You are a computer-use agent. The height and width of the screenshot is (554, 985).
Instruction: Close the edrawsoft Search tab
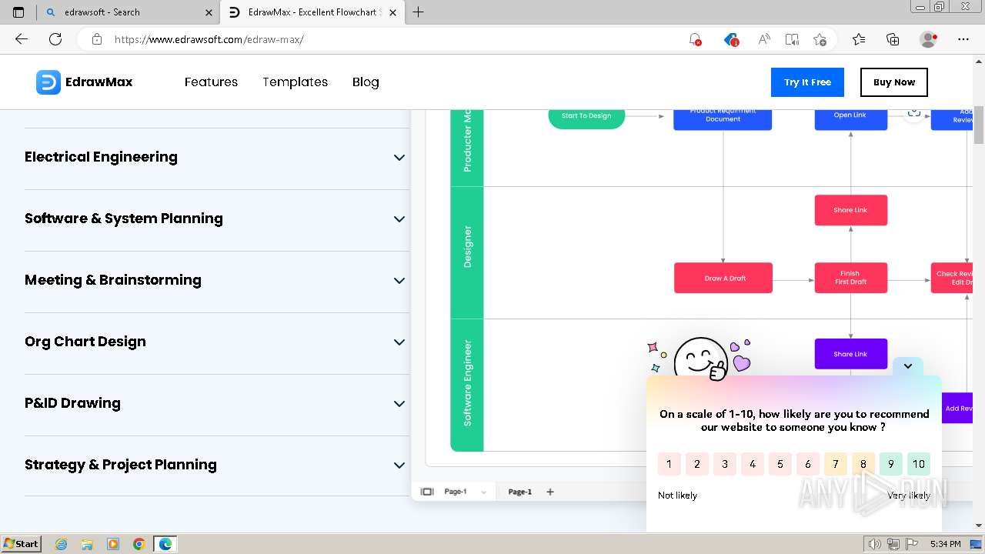point(209,12)
